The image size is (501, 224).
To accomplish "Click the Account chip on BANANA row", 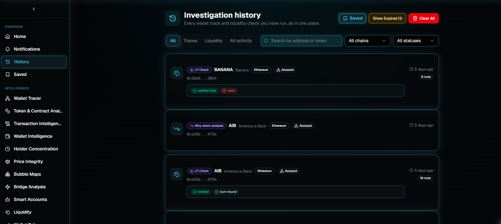I will point(285,70).
